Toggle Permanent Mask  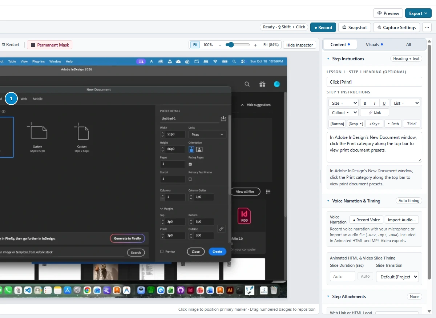pyautogui.click(x=50, y=45)
